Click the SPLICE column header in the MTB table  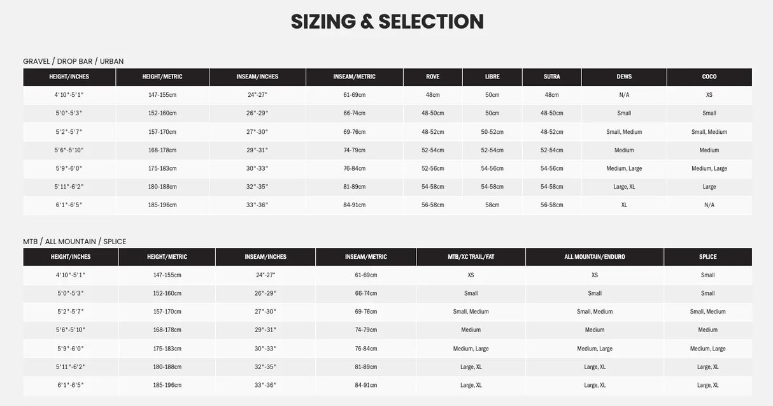(x=707, y=257)
